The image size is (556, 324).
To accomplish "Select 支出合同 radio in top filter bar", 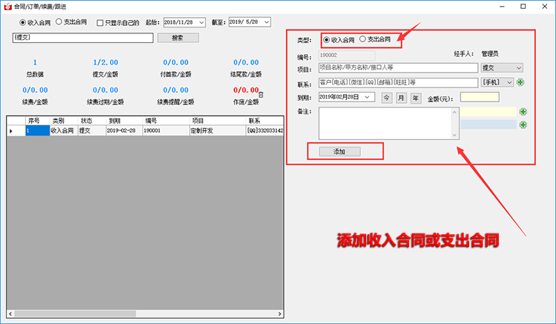I will pyautogui.click(x=59, y=23).
